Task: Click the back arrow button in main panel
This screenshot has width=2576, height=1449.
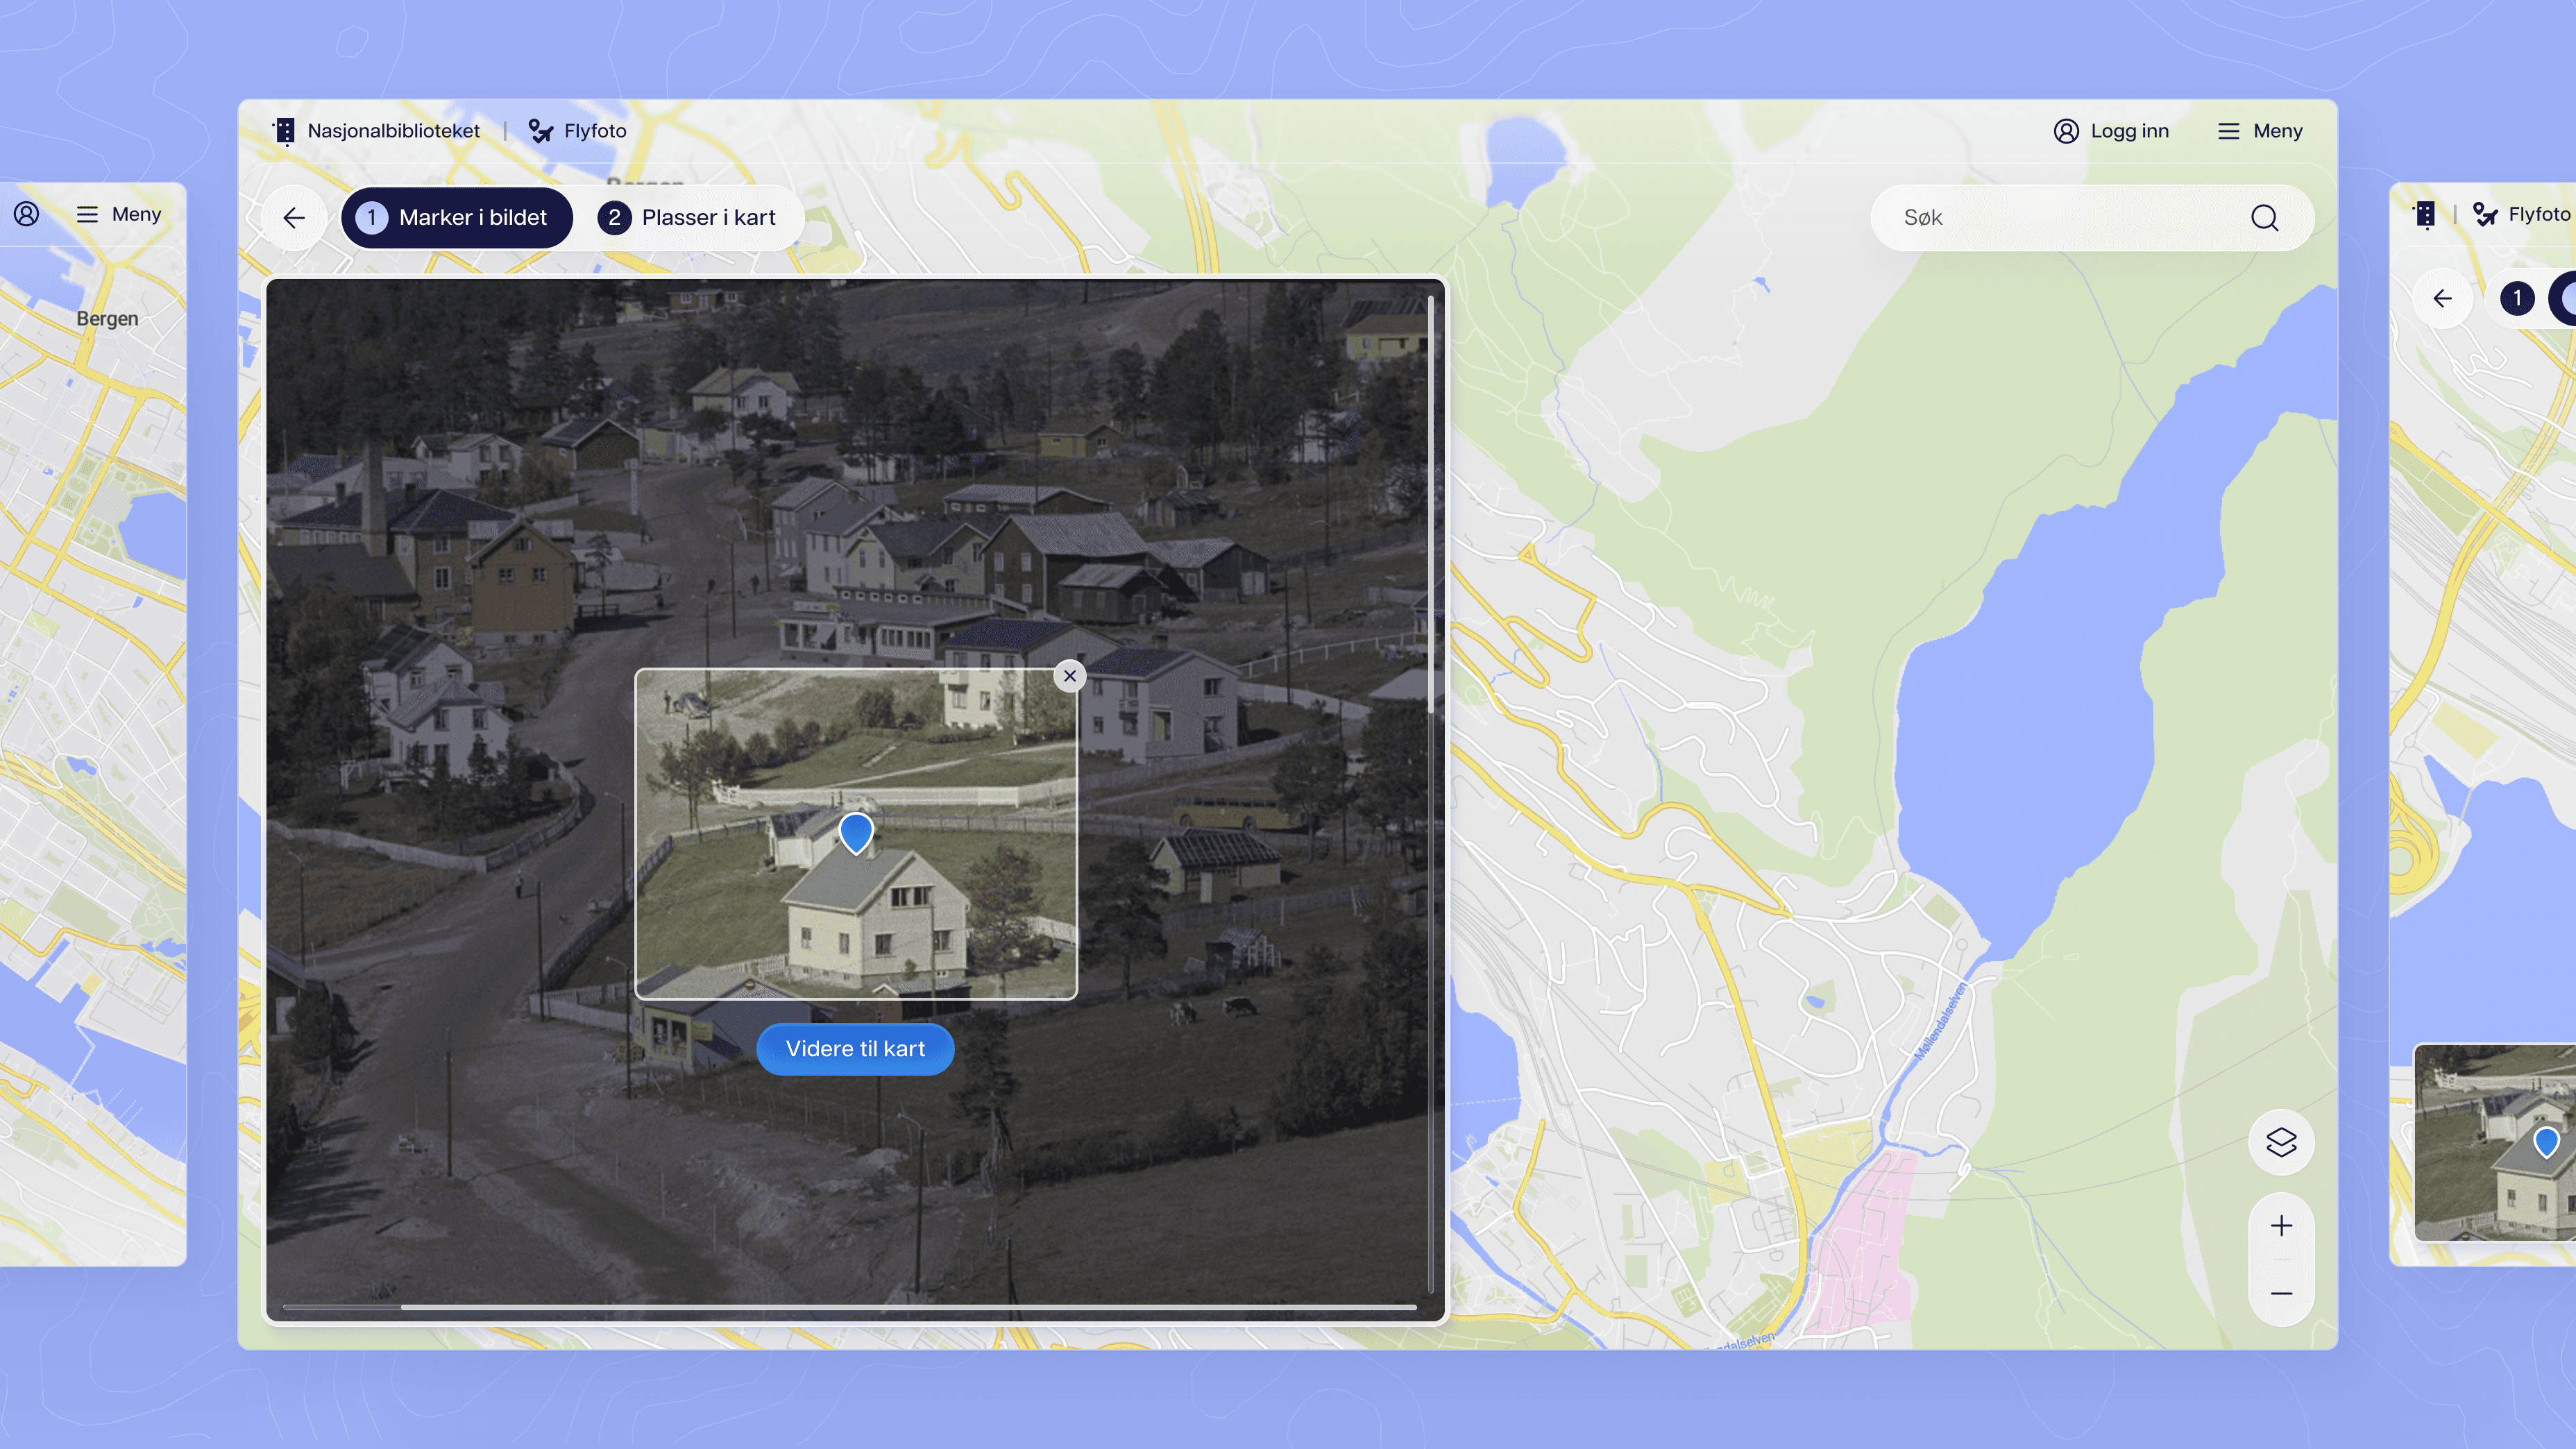Action: tap(293, 218)
